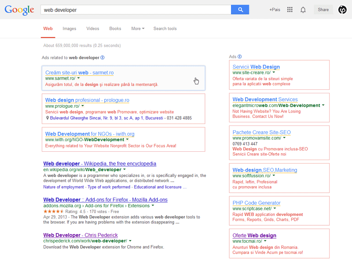352x264 pixels.
Task: Open the account profile avatar
Action: pyautogui.click(x=342, y=10)
